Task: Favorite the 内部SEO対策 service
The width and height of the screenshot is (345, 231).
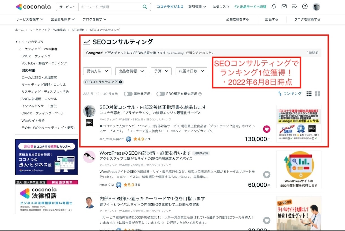Action: [267, 221]
